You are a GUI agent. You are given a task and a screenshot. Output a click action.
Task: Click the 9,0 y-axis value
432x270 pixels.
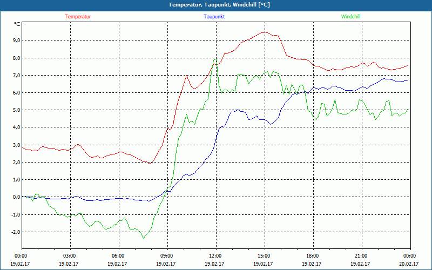pyautogui.click(x=17, y=40)
